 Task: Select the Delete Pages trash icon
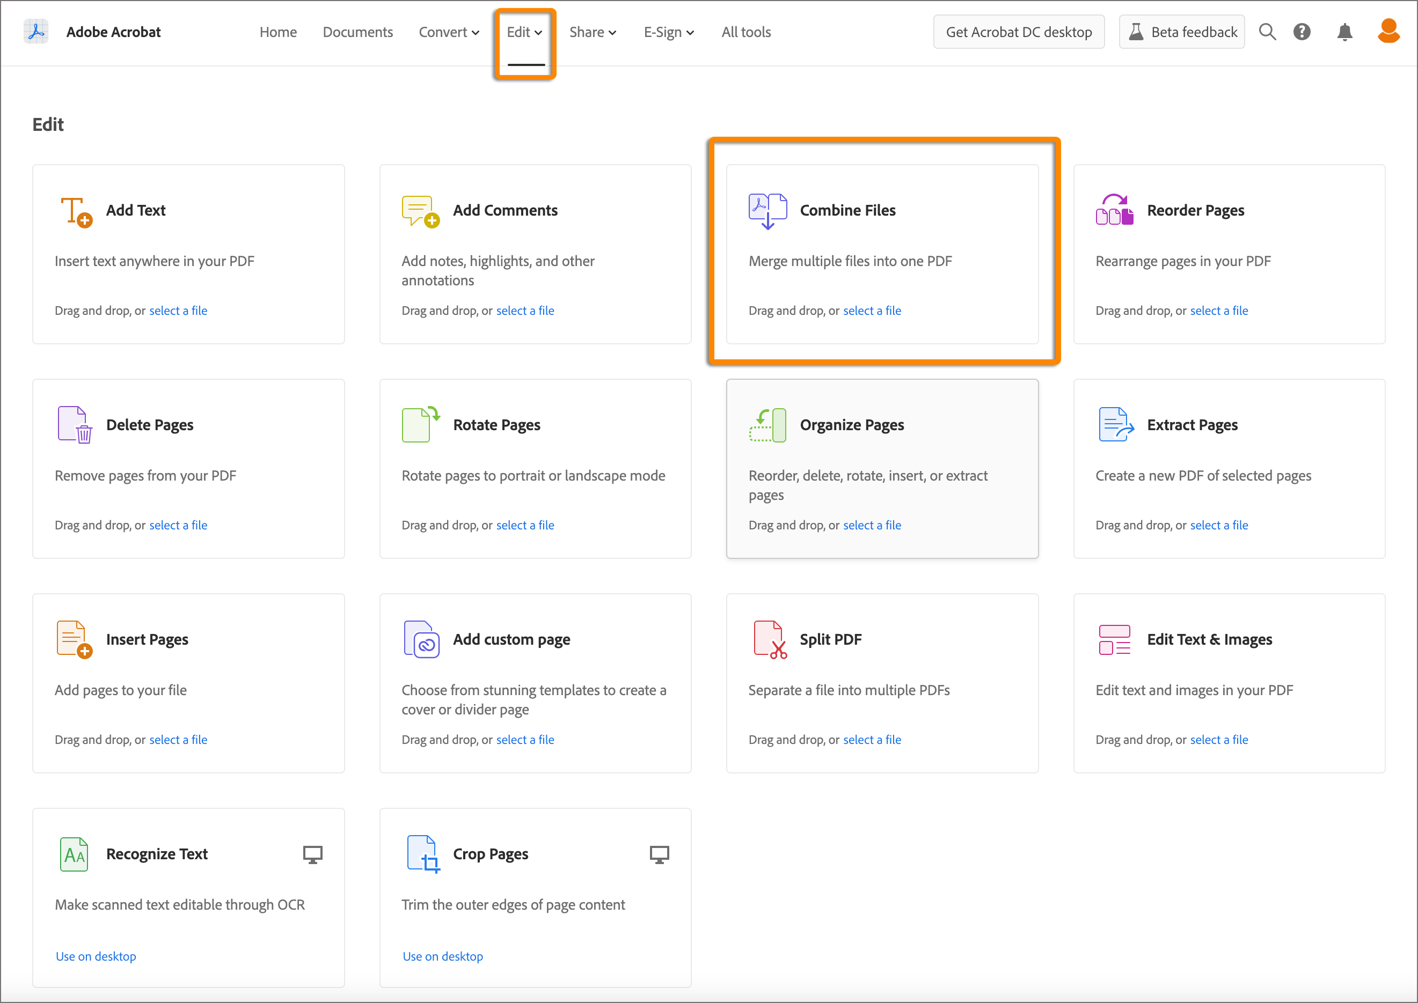pyautogui.click(x=74, y=424)
